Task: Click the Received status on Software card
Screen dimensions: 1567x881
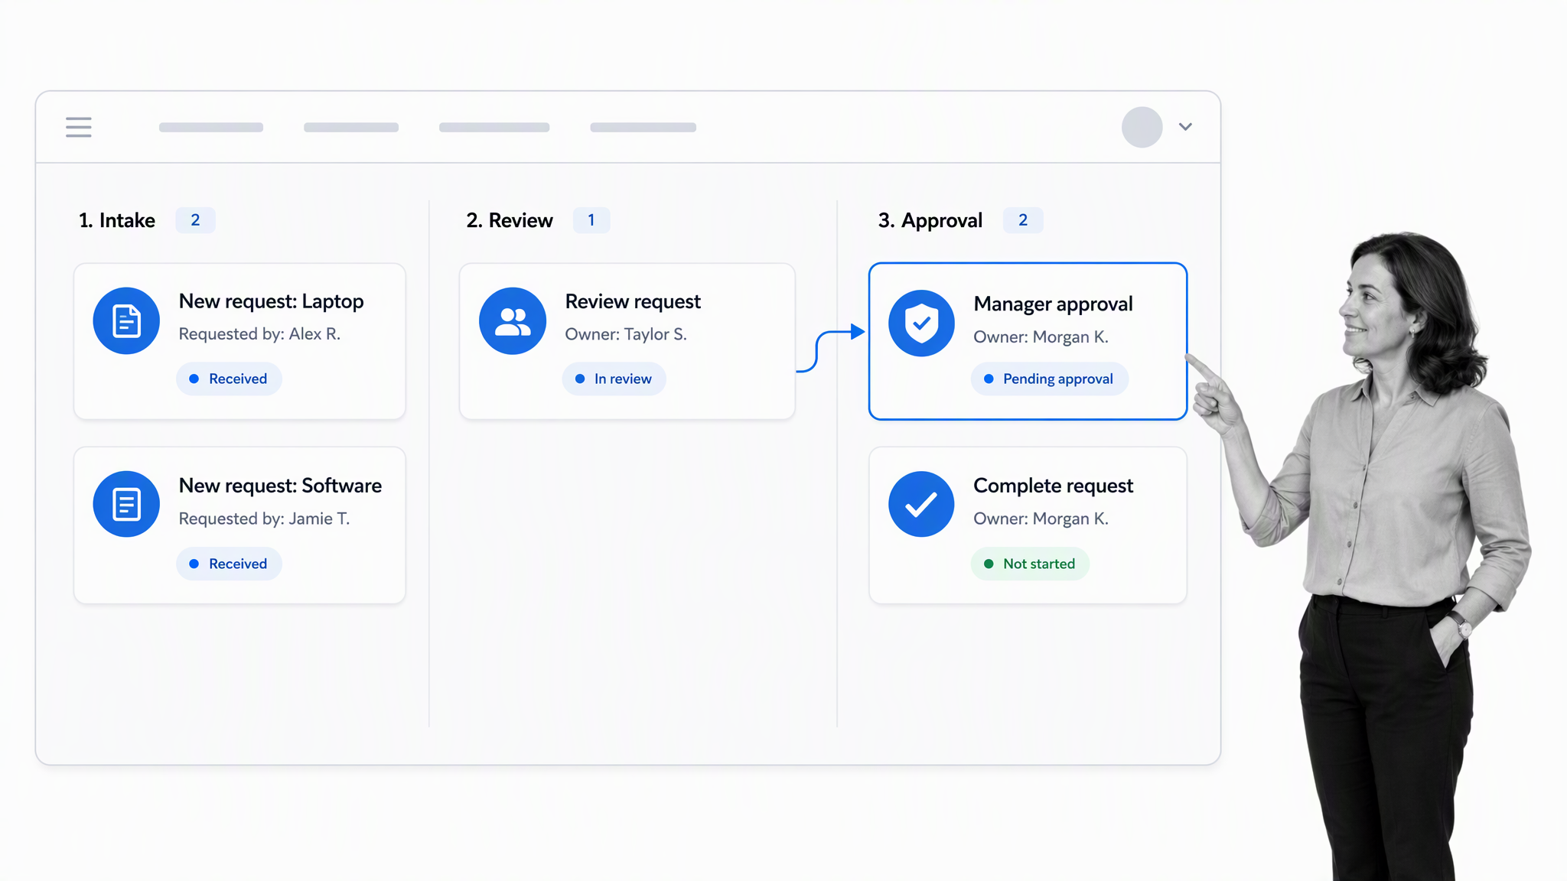Action: tap(229, 564)
